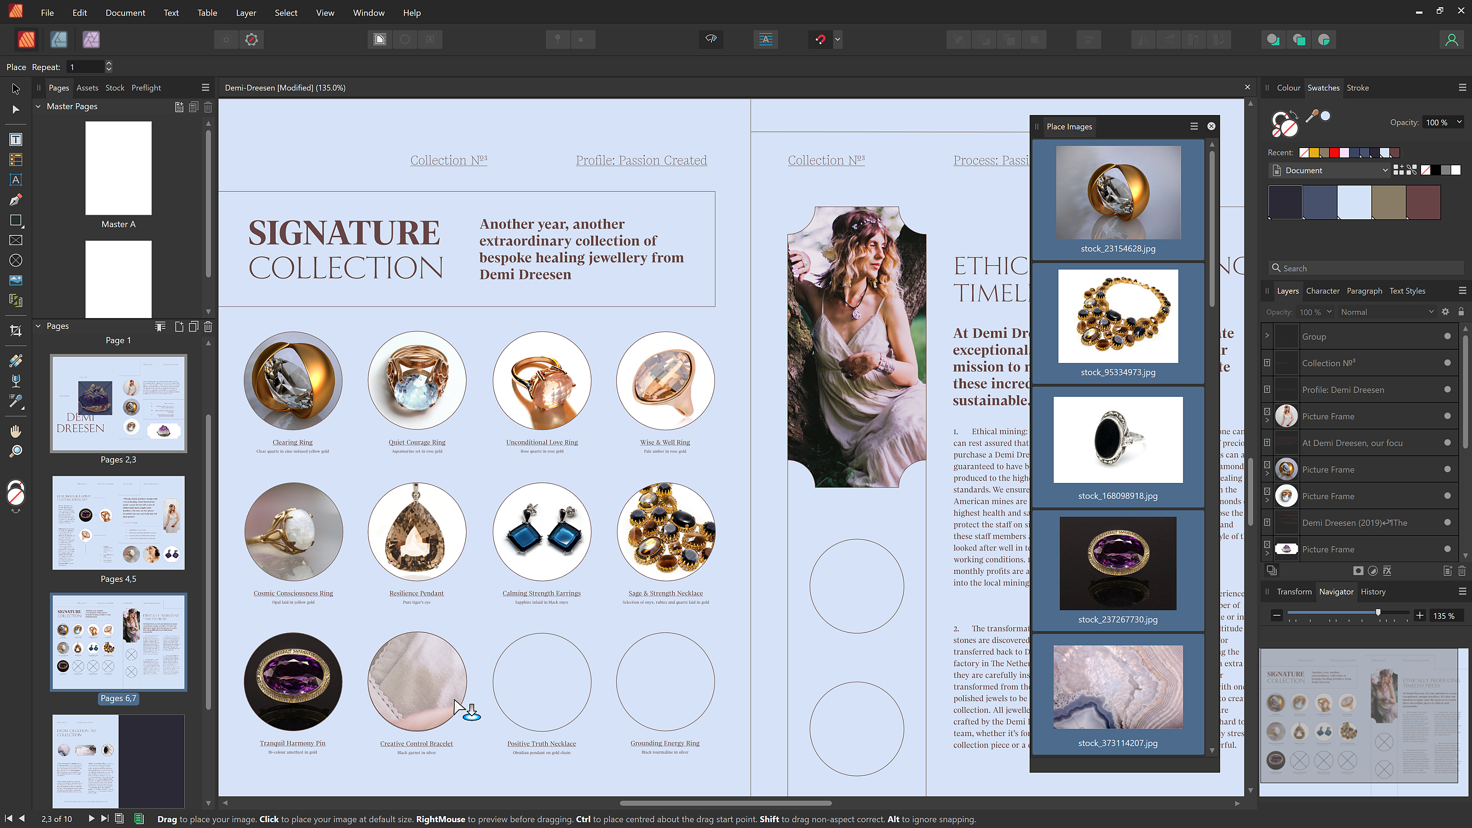Switch to the Assets tab
Viewport: 1472px width, 828px height.
[87, 87]
